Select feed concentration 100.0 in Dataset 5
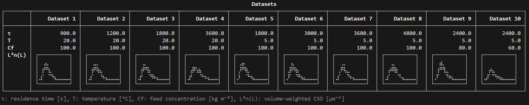 [266, 48]
